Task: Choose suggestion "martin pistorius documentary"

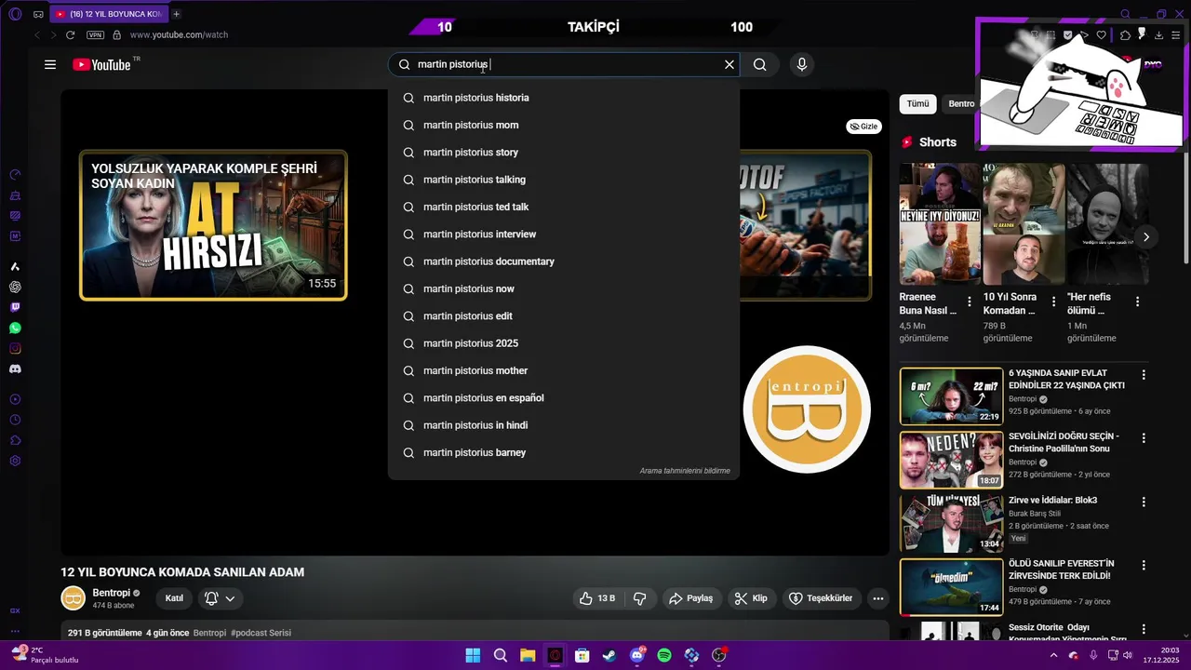Action: [x=564, y=261]
